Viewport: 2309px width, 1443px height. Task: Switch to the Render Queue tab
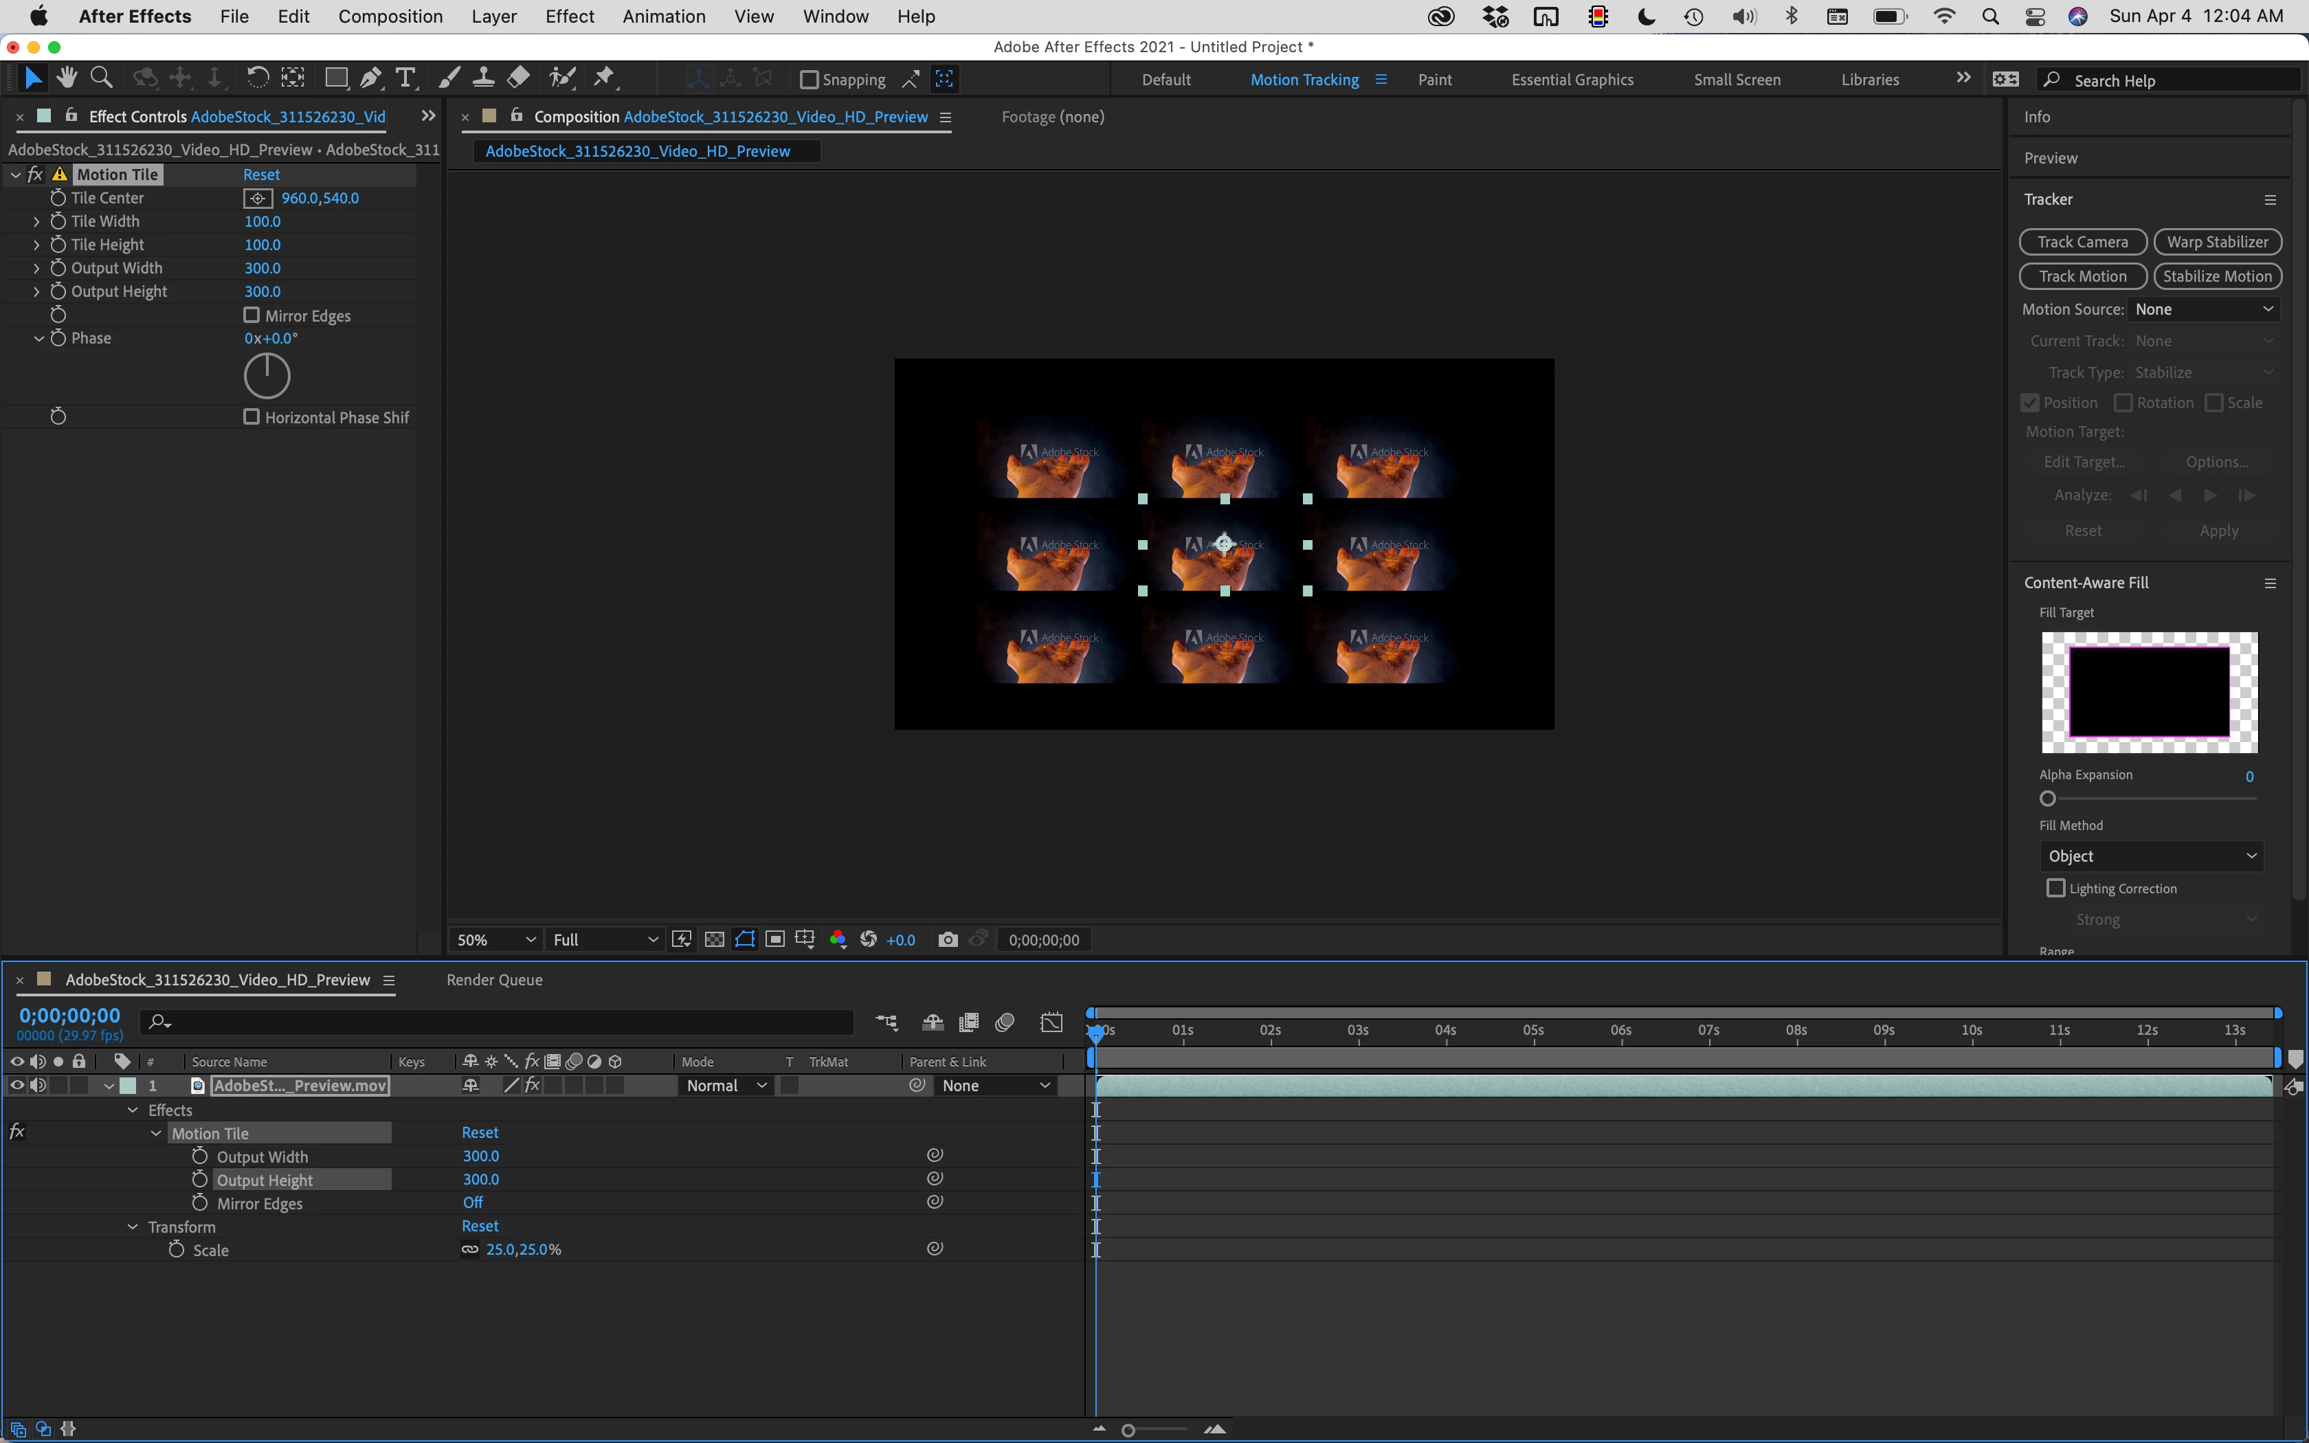point(494,980)
